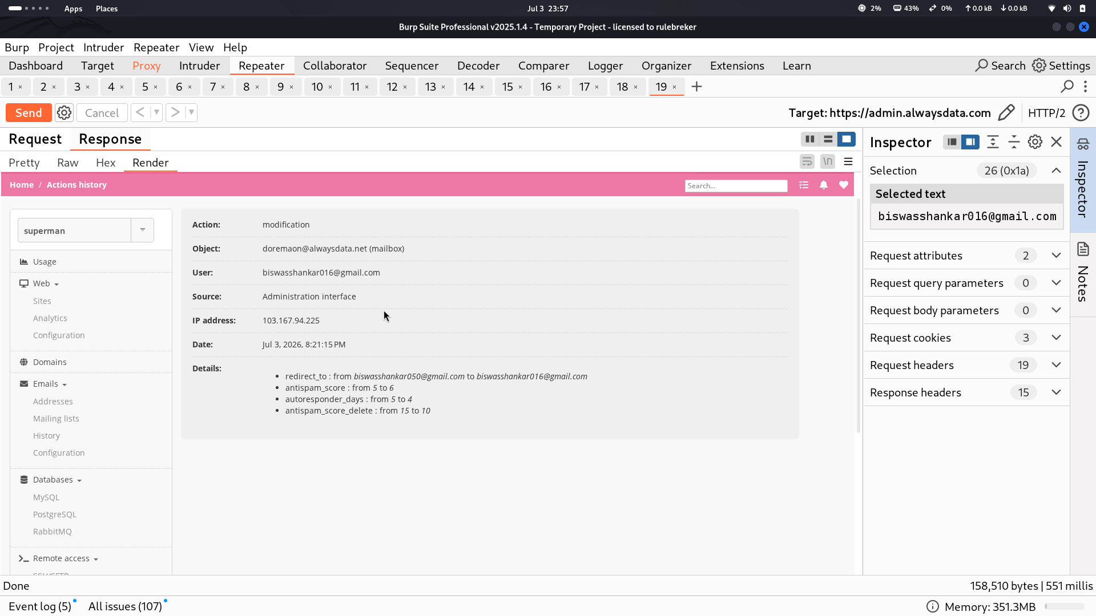Switch to tabbed request/response layout
This screenshot has height=616, width=1096.
(846, 139)
